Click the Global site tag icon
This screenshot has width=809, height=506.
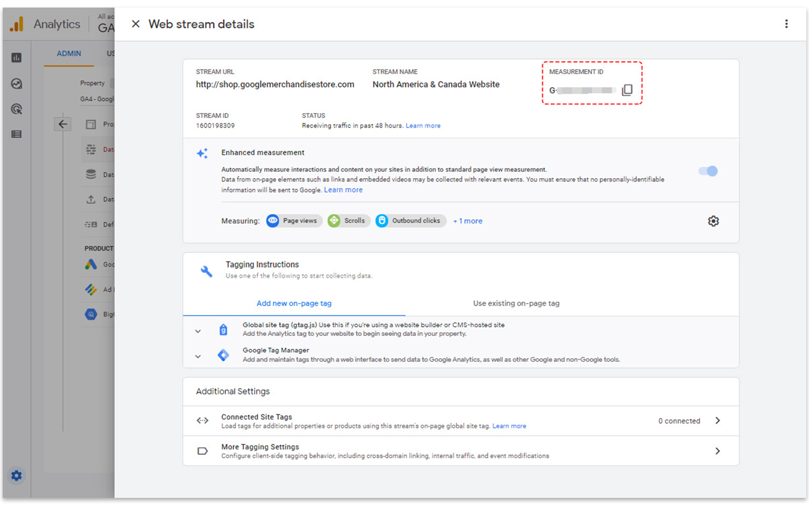coord(223,329)
